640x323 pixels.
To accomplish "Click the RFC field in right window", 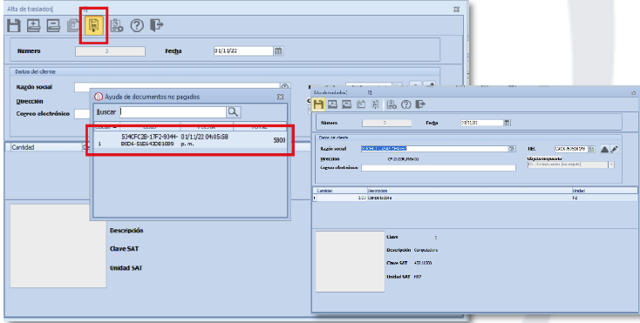I will point(571,149).
